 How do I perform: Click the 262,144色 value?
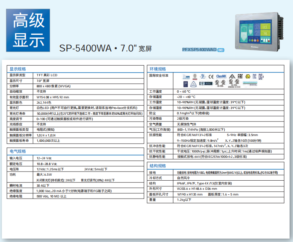[x=44, y=103]
